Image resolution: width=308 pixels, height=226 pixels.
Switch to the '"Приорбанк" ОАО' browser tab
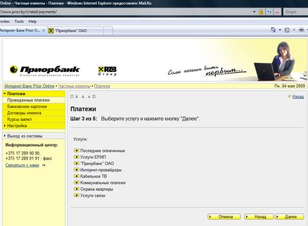click(75, 31)
